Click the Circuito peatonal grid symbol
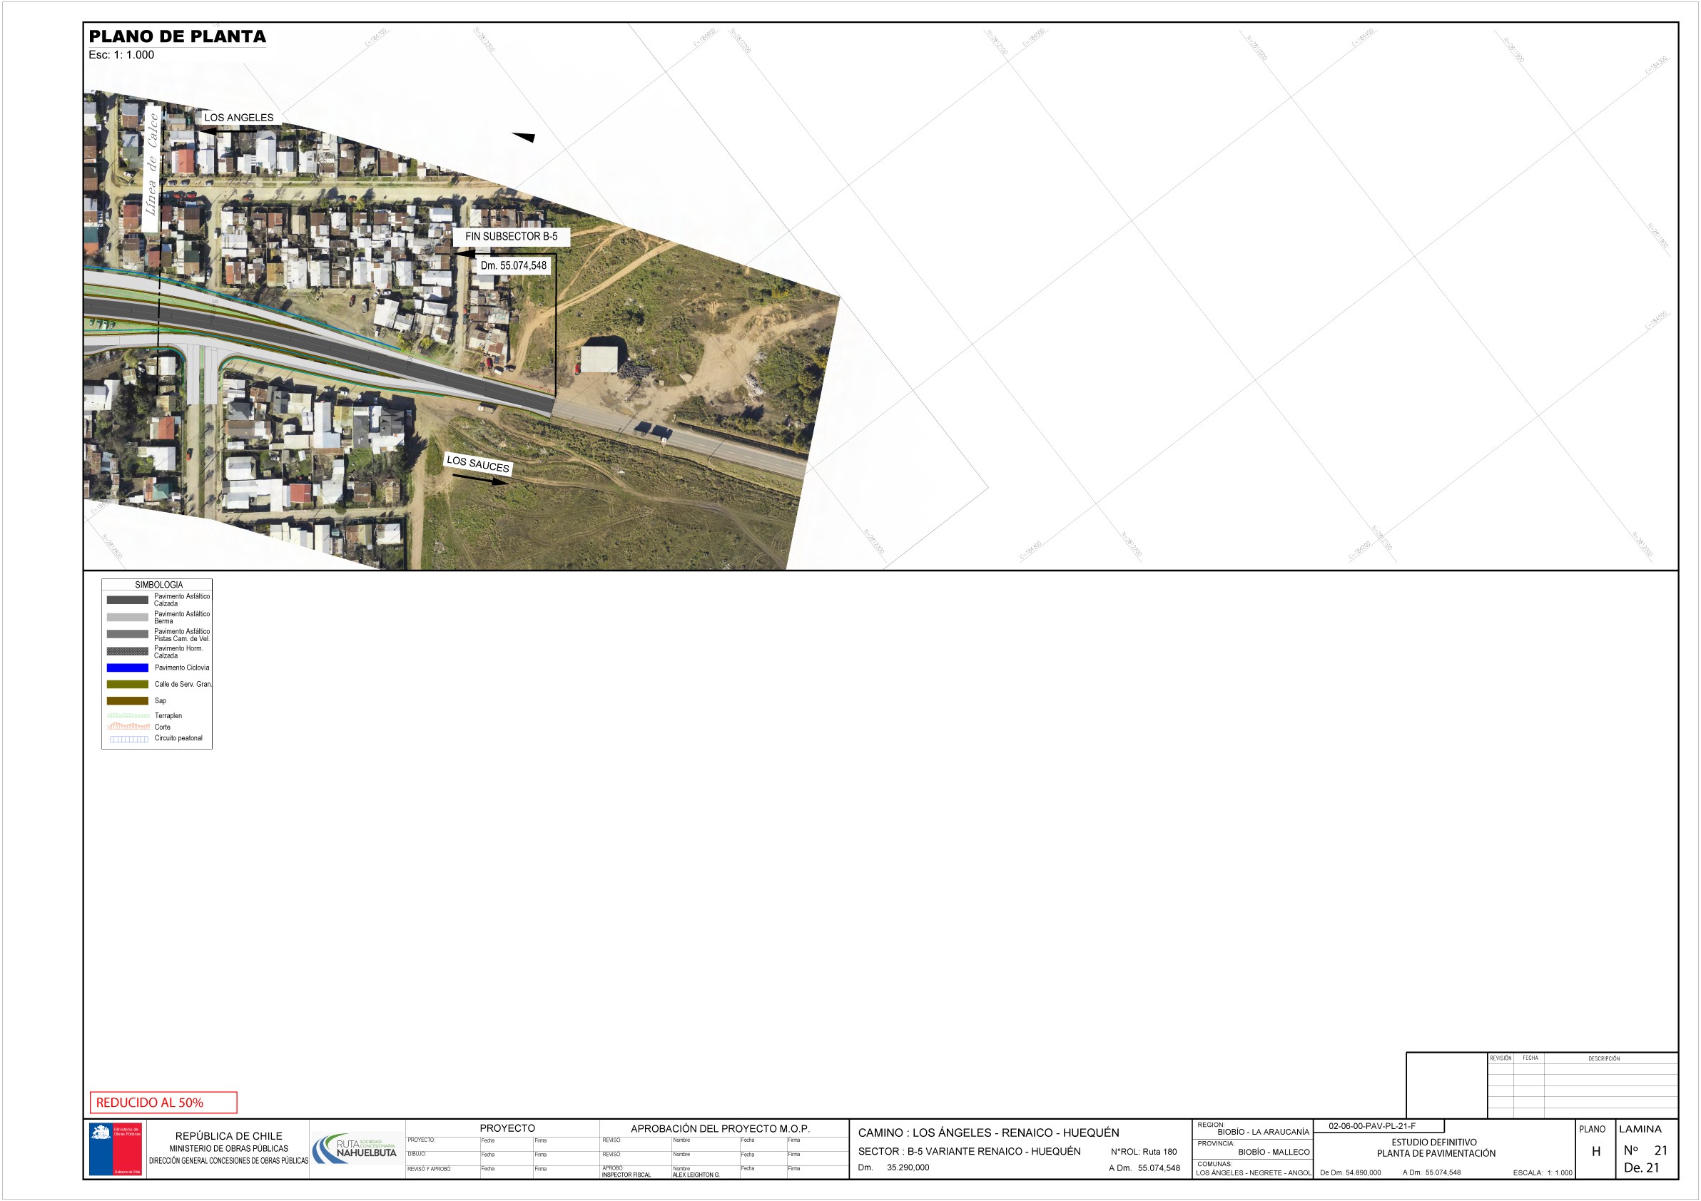1701x1201 pixels. 129,738
